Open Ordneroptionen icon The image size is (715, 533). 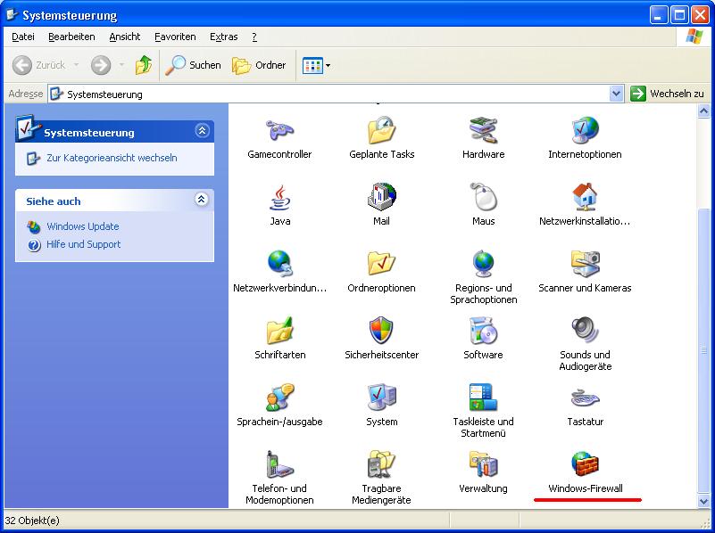(x=381, y=264)
